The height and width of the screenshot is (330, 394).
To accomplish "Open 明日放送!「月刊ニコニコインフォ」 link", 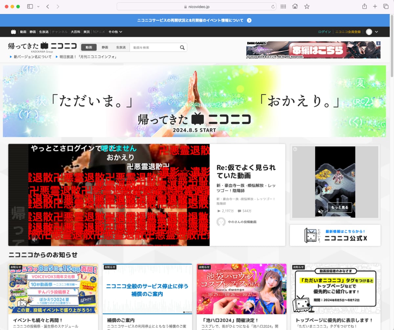I will [88, 57].
